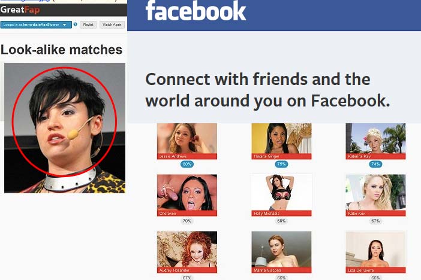Click the Playlist button
This screenshot has width=421, height=280.
pyautogui.click(x=88, y=25)
